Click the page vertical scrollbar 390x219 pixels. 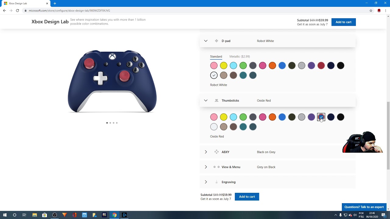[388, 135]
